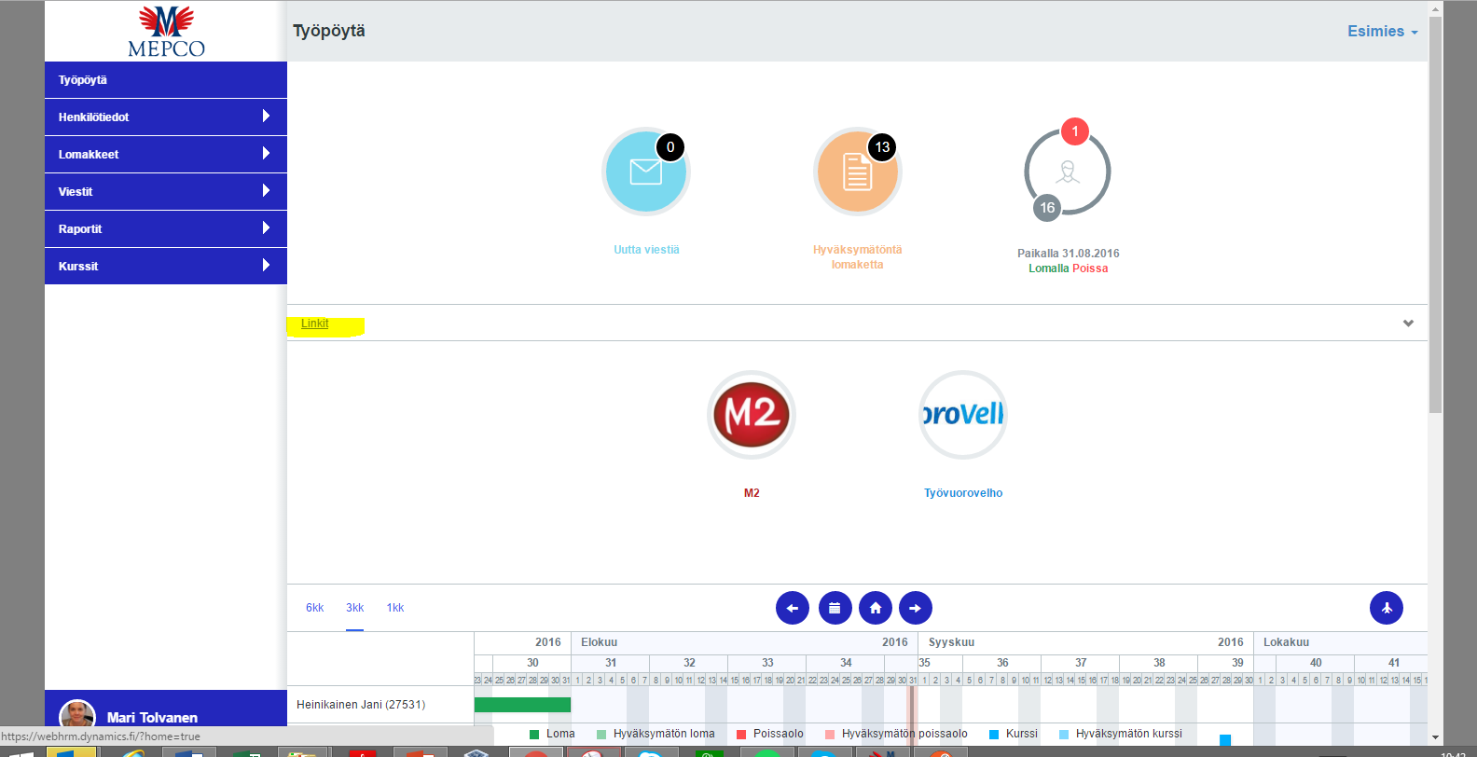This screenshot has width=1477, height=757.
Task: Open Raportit menu item
Action: pos(166,229)
